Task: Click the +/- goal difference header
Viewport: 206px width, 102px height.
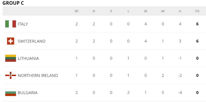Action: [x=180, y=11]
